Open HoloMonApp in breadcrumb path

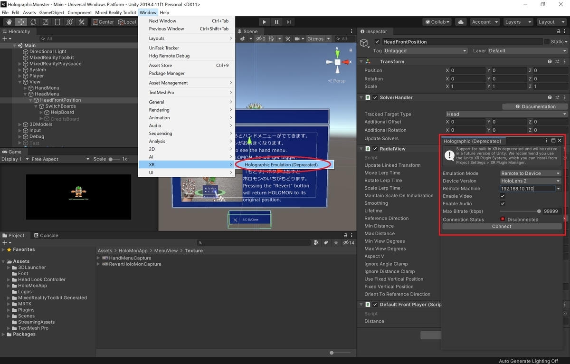click(133, 250)
